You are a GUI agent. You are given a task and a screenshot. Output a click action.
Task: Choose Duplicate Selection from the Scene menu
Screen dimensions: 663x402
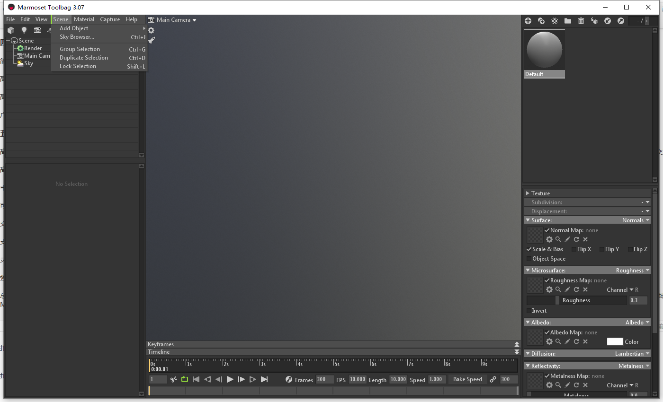99,58
